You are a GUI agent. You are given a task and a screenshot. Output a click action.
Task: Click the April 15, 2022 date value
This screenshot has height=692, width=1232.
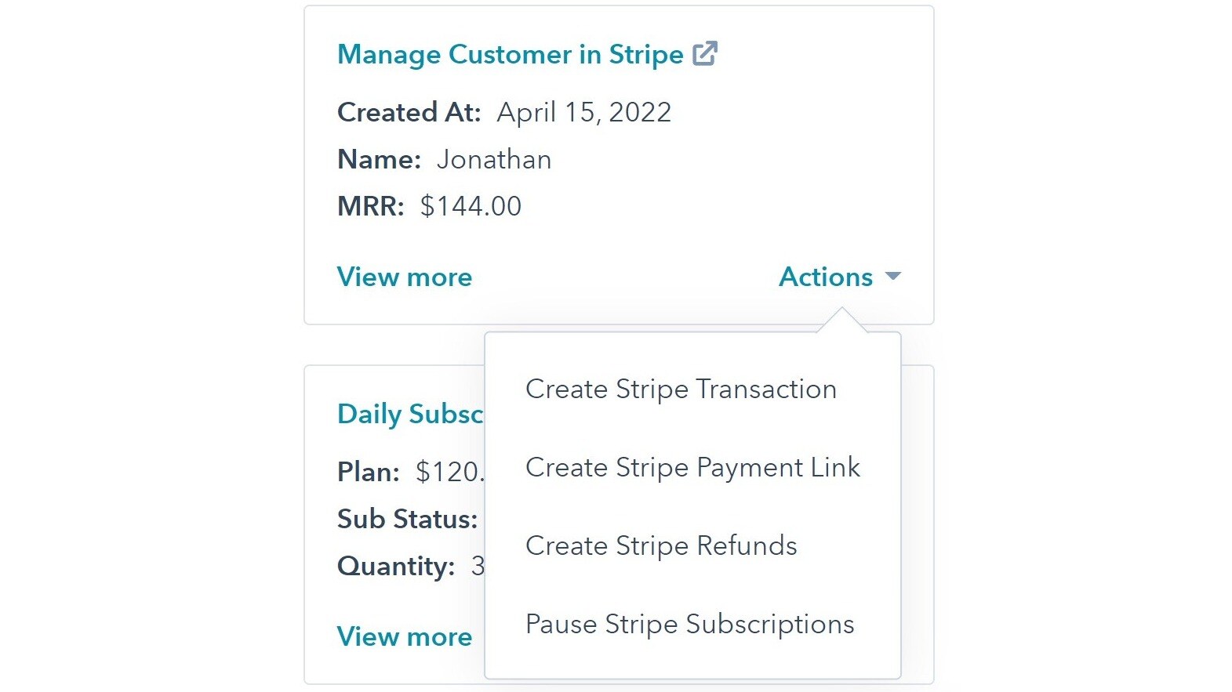pos(584,112)
